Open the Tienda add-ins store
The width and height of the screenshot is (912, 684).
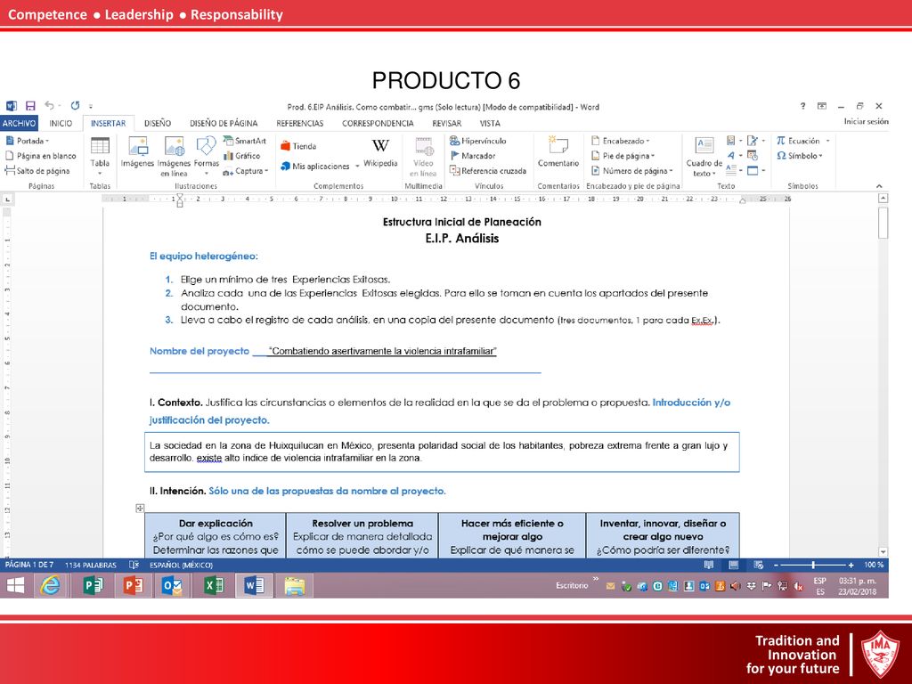pos(298,146)
